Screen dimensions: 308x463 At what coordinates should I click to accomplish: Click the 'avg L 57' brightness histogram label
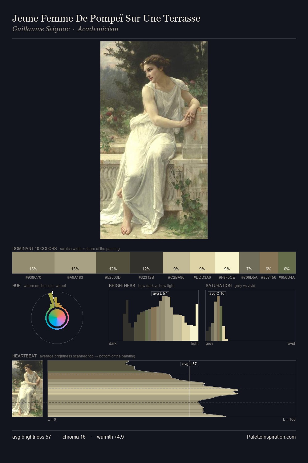pos(160,294)
